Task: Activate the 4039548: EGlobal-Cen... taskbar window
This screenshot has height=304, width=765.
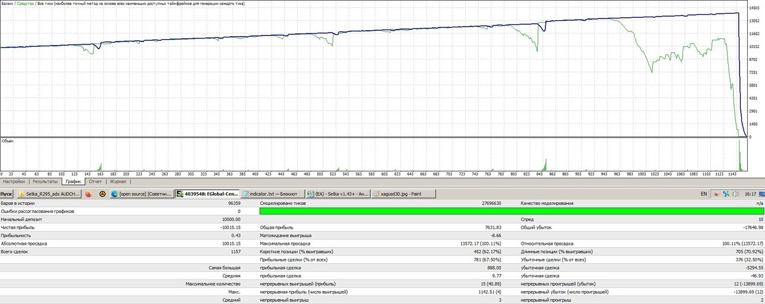Action: 208,194
